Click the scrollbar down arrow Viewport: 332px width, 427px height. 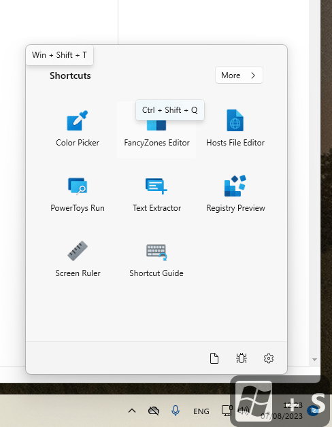[314, 360]
